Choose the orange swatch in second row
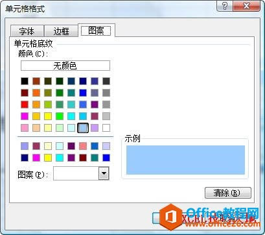265x235 pixels. click(x=36, y=93)
